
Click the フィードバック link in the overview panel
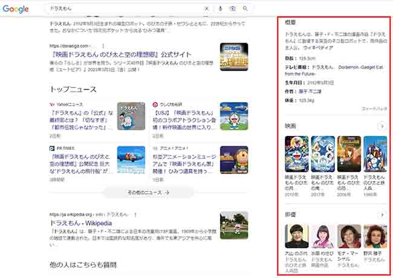[x=374, y=109]
